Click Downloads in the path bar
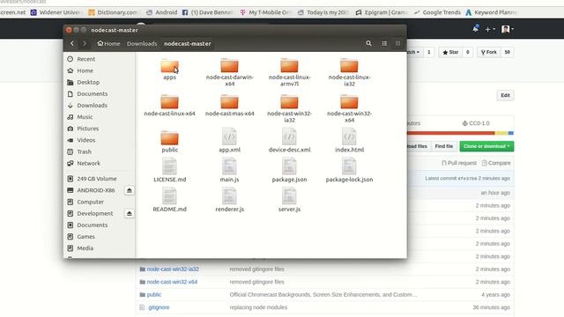564x317 pixels. pyautogui.click(x=142, y=43)
